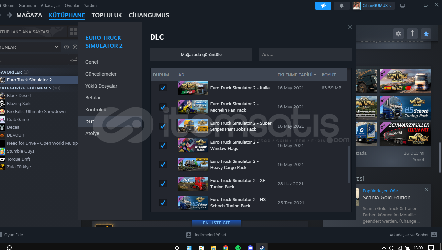
Task: Toggle HS-Schoch Tuning Pack checkbox
Action: click(163, 203)
